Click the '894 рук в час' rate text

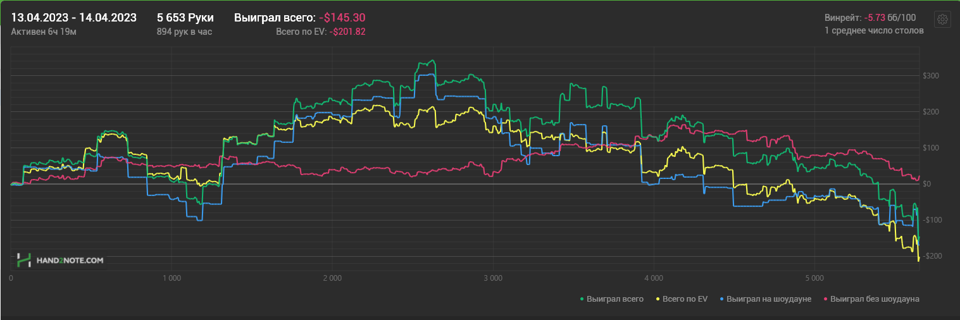coord(184,31)
